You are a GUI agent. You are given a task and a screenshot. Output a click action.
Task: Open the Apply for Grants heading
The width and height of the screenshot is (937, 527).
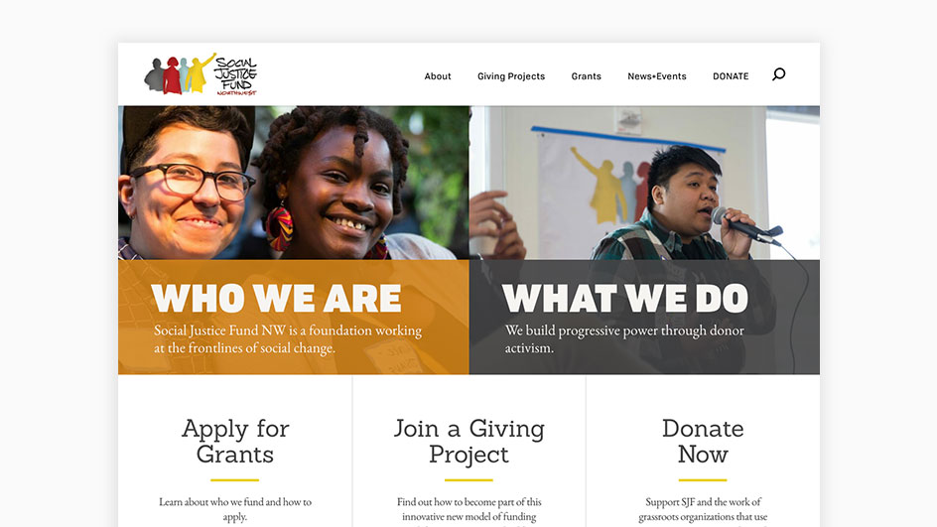click(x=235, y=441)
